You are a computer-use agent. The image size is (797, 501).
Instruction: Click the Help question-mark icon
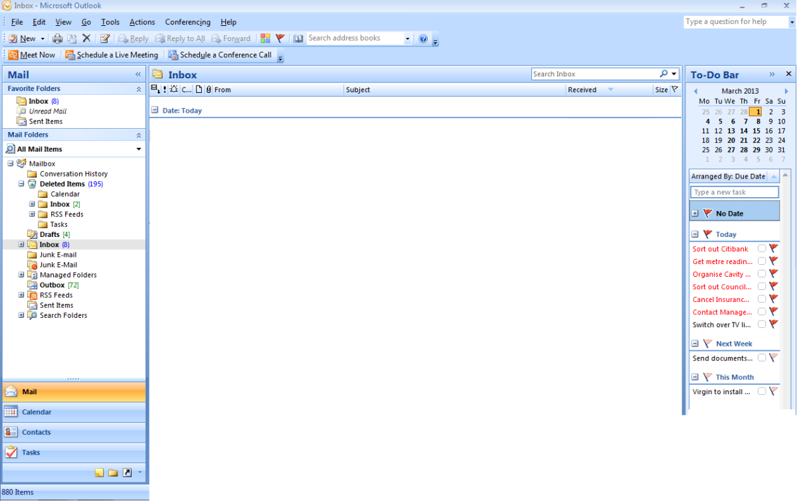click(x=423, y=38)
